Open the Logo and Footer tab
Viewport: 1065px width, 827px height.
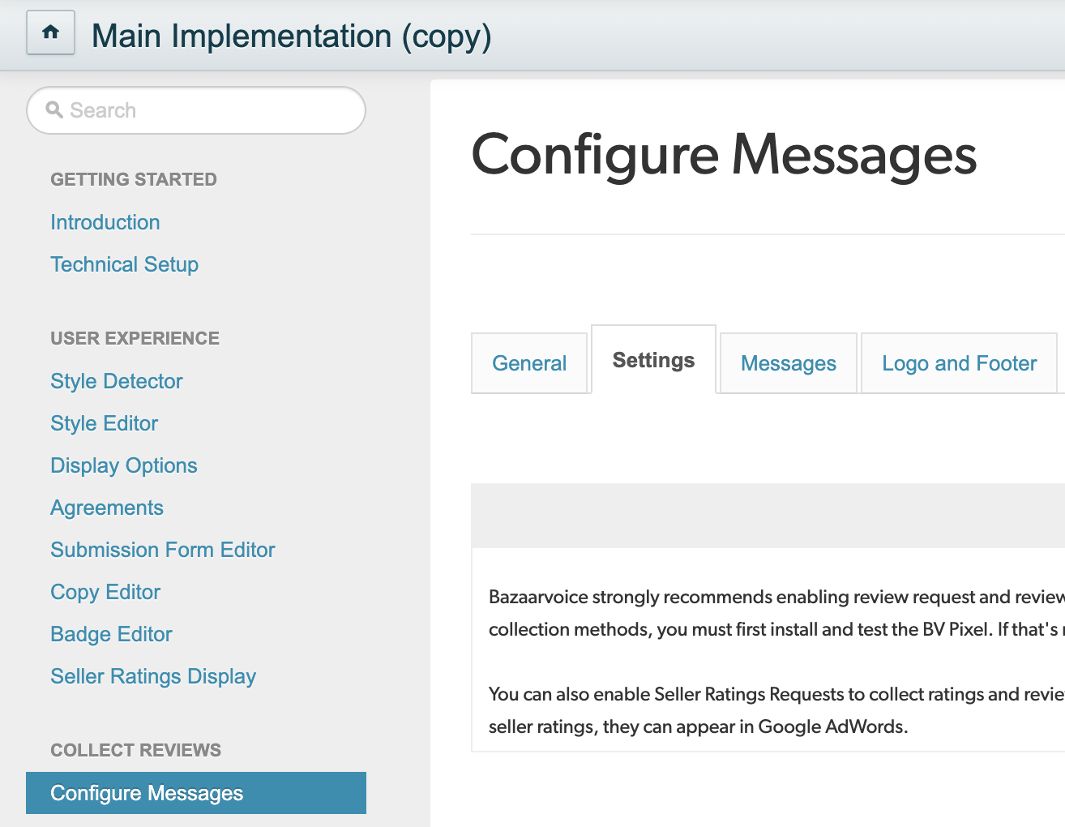(959, 363)
